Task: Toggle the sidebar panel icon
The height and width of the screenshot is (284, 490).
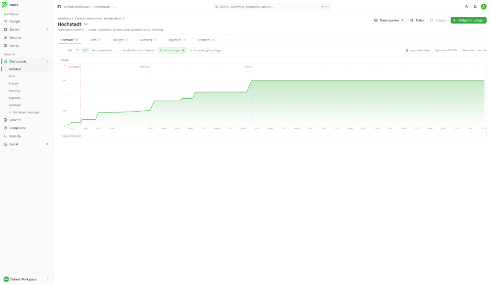Action: 59,7
